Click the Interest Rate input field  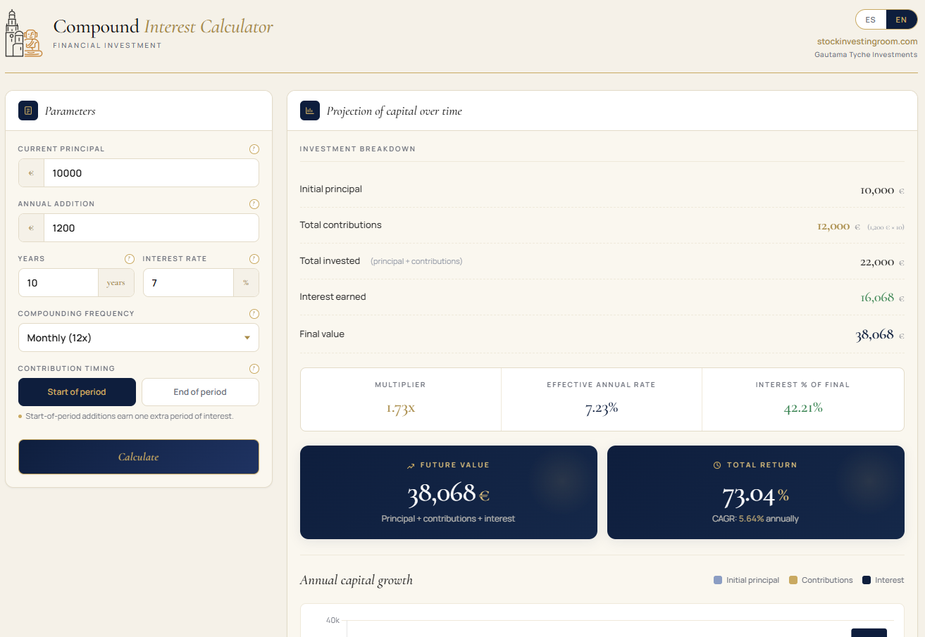pyautogui.click(x=188, y=283)
